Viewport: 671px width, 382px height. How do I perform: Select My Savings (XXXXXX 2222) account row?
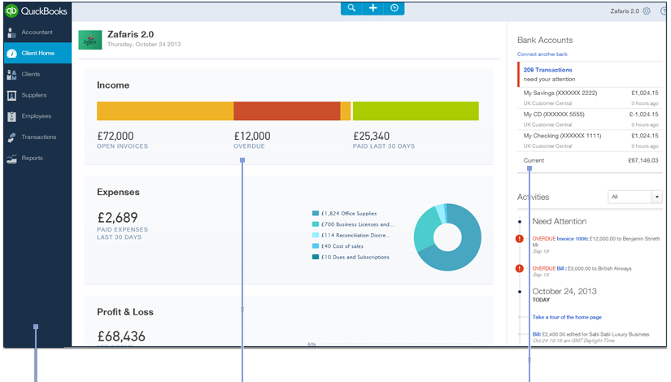pyautogui.click(x=590, y=98)
